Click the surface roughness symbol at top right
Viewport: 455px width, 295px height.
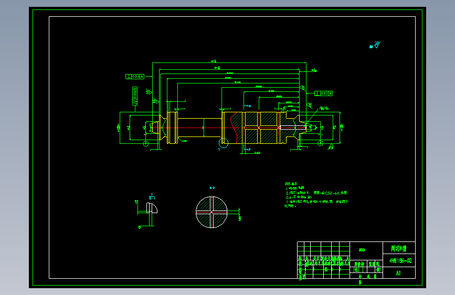pos(375,45)
